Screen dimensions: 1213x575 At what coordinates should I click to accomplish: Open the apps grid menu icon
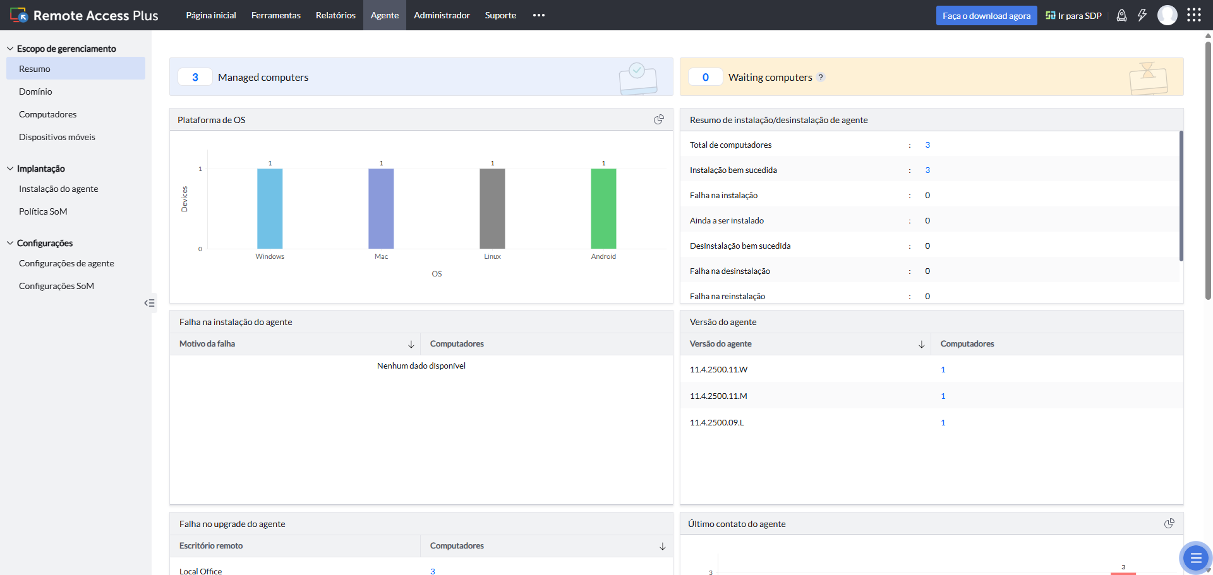click(1193, 15)
